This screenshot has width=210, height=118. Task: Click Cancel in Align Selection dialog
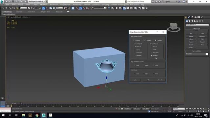pos(160,80)
